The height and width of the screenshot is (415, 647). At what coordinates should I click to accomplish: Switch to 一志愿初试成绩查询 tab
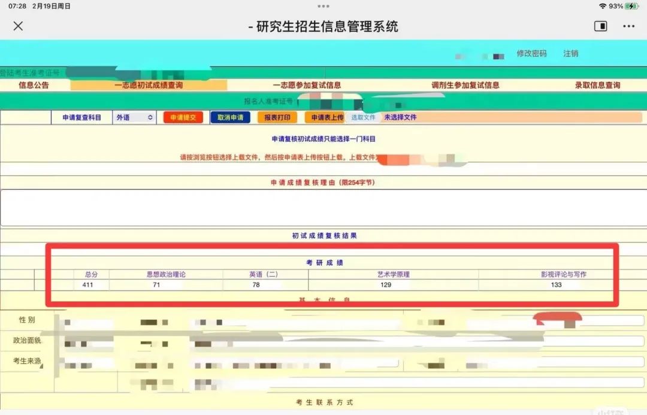pos(149,85)
